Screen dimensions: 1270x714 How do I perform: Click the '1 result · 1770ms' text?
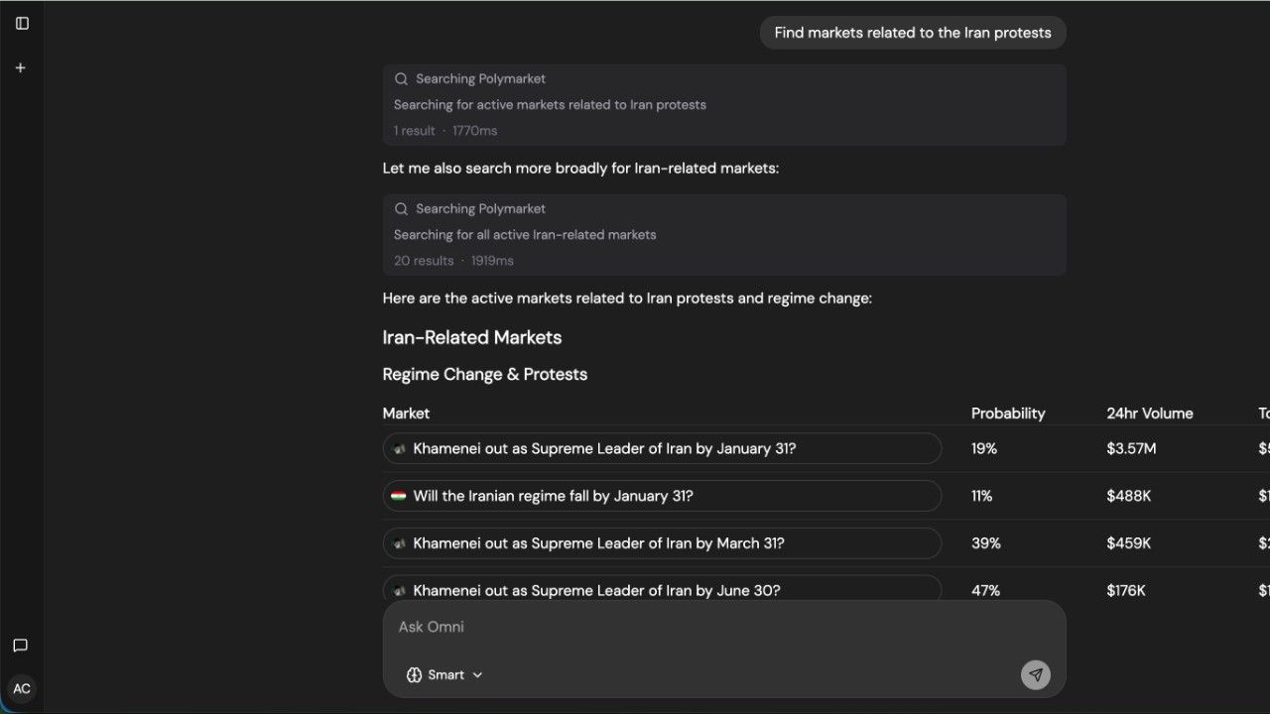445,131
